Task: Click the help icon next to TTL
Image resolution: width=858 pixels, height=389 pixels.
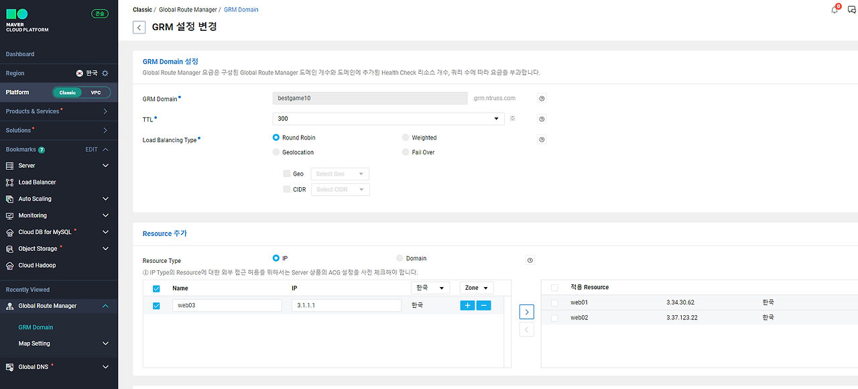Action: (x=542, y=119)
